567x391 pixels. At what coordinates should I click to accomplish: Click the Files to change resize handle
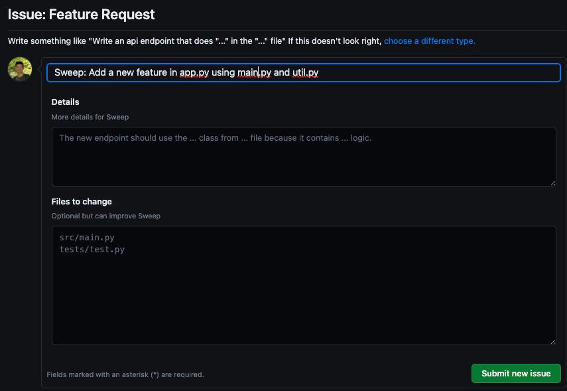pos(553,341)
